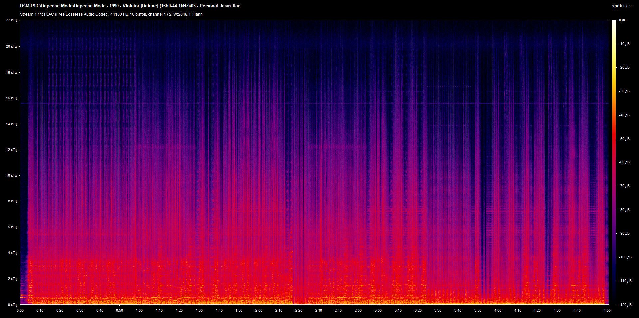Click the 22 кГц frequency axis label
This screenshot has height=318, width=639.
pyautogui.click(x=11, y=20)
